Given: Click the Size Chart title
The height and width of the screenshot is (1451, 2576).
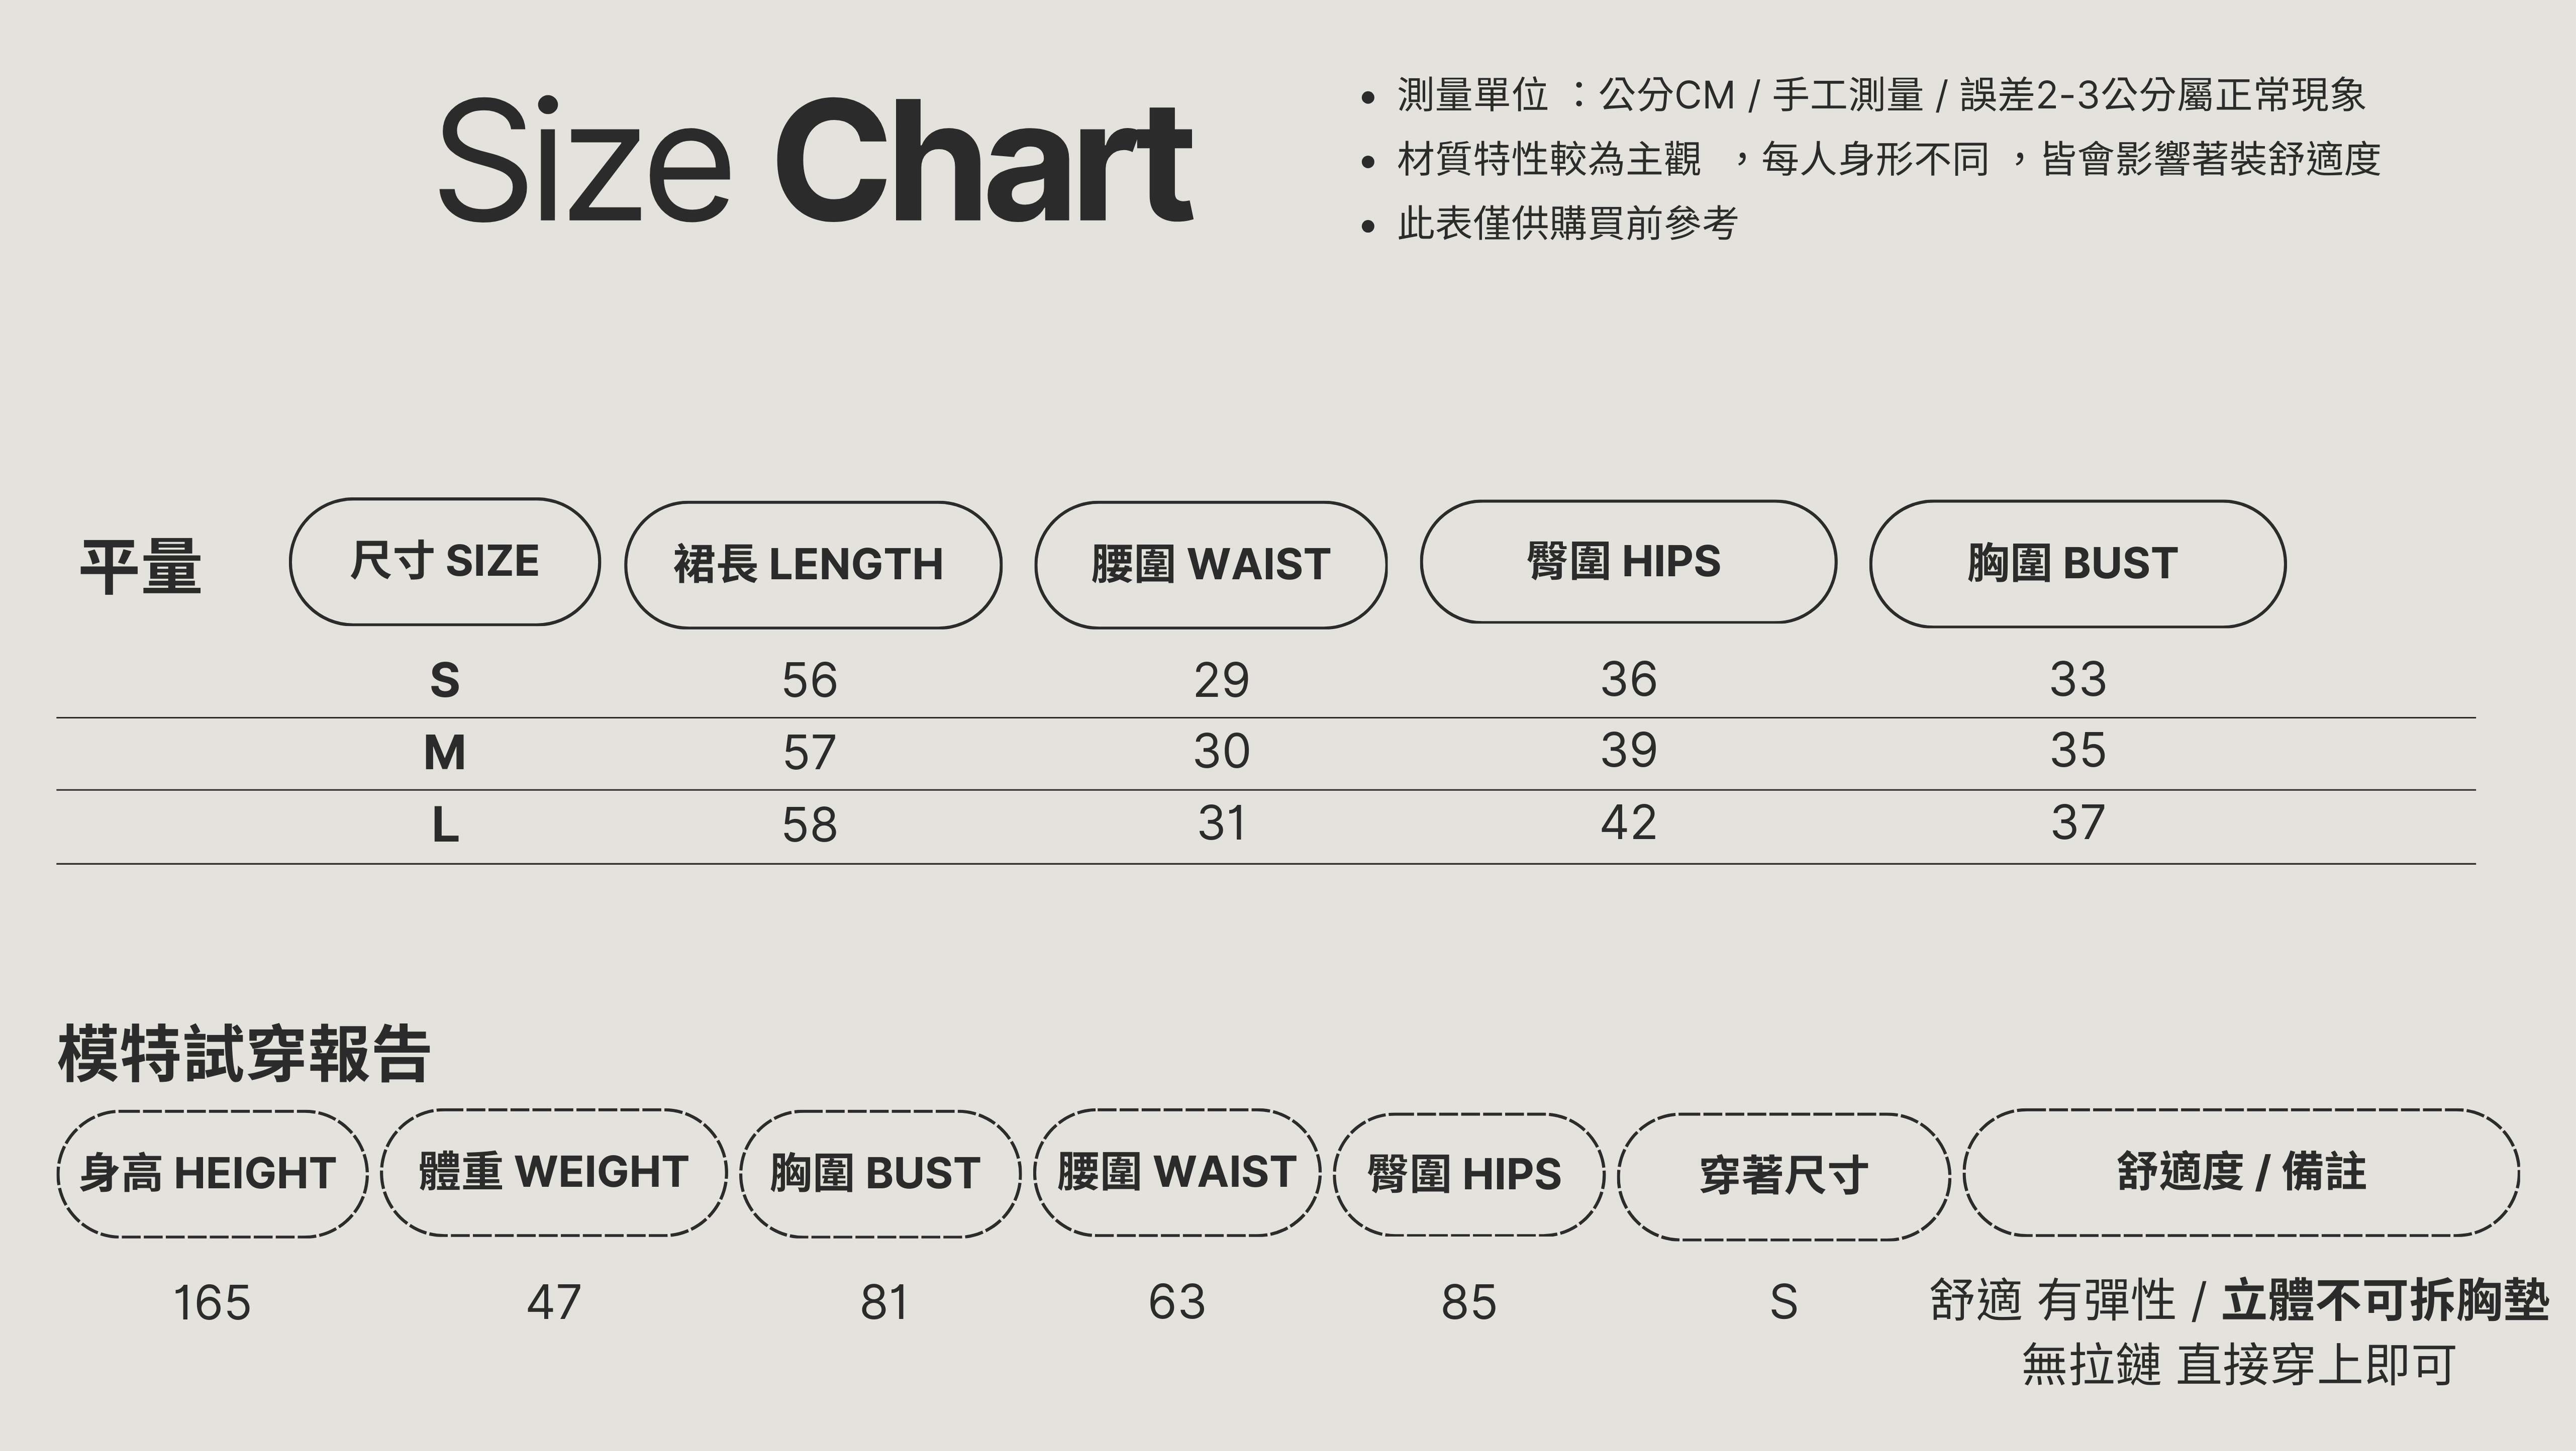Looking at the screenshot, I should (x=815, y=162).
